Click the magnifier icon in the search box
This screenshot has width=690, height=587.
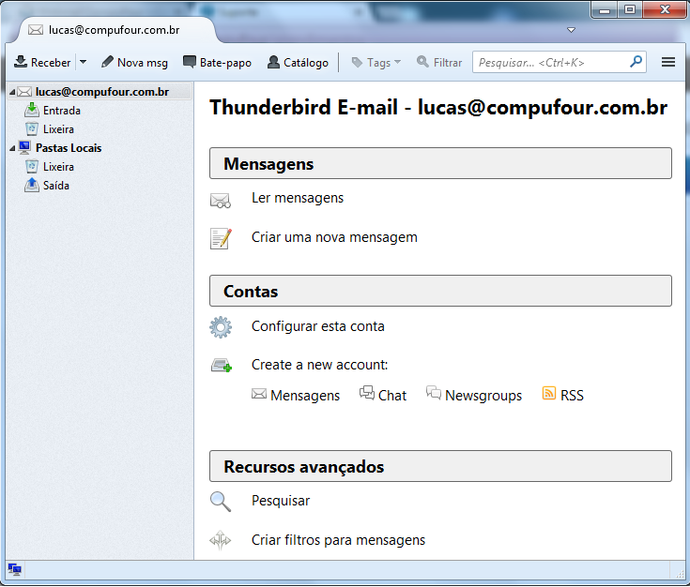[636, 62]
